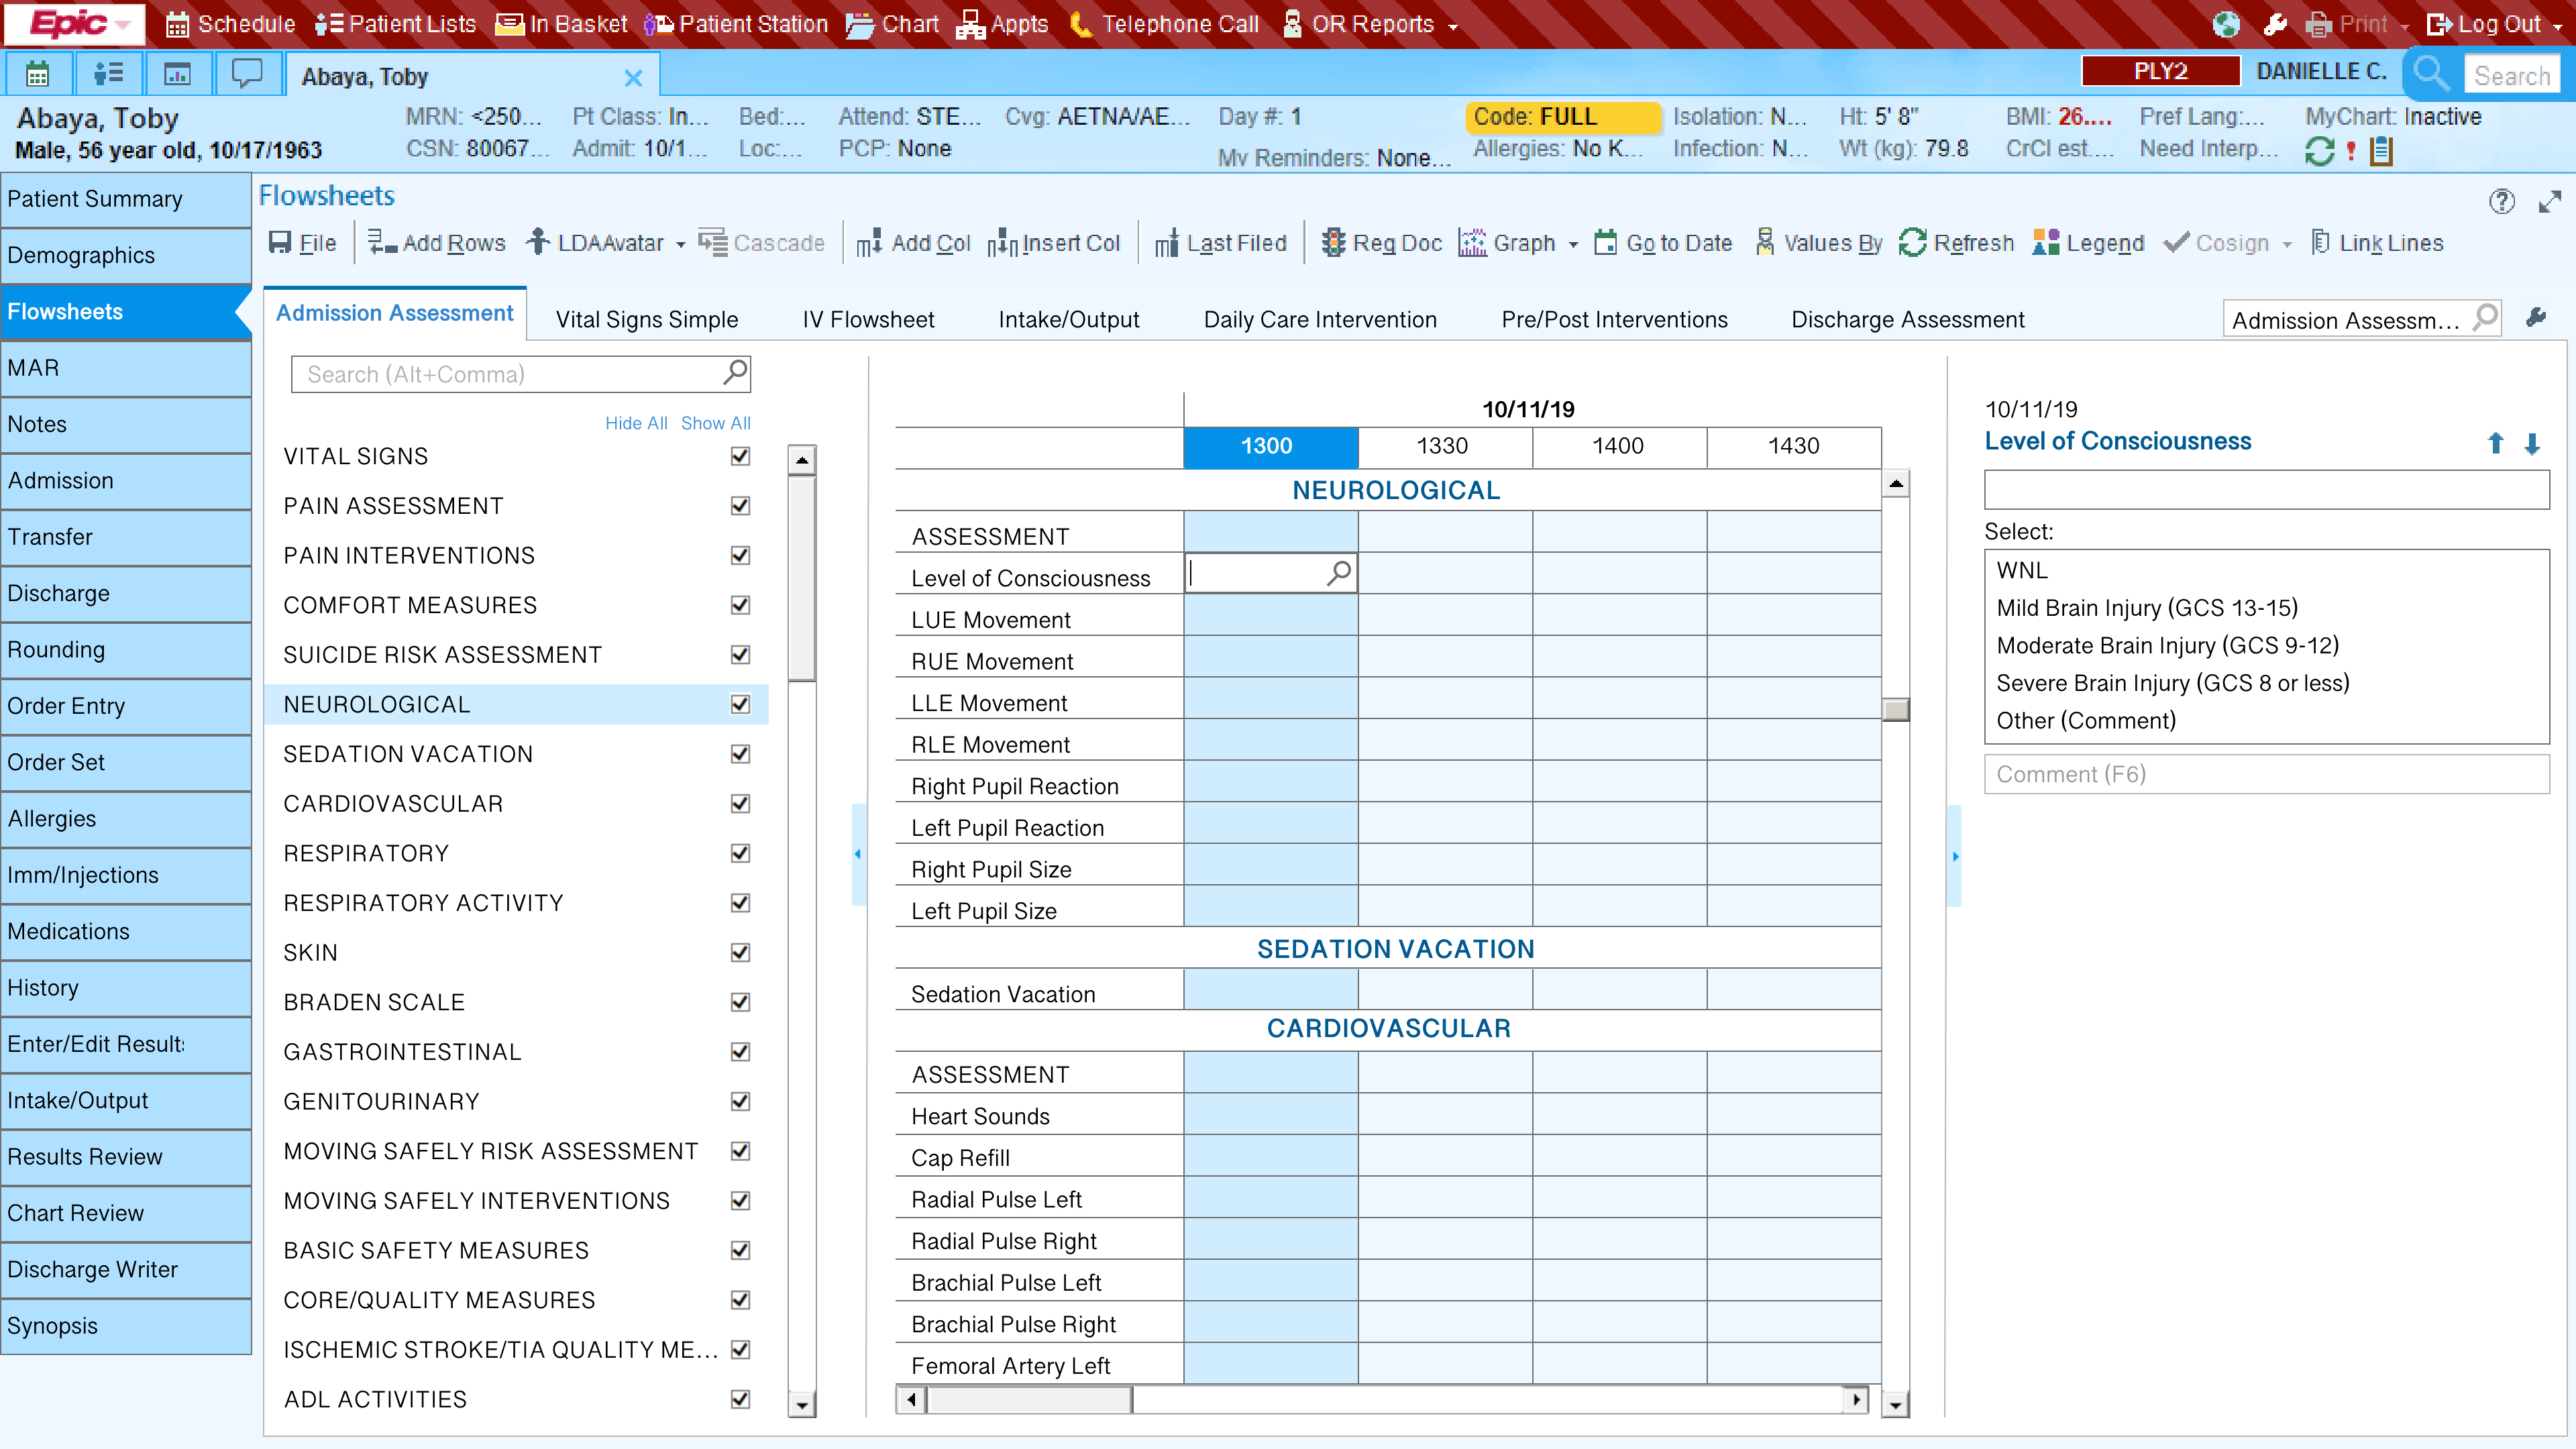
Task: Toggle the SEDATION VACATION checkbox
Action: [740, 754]
